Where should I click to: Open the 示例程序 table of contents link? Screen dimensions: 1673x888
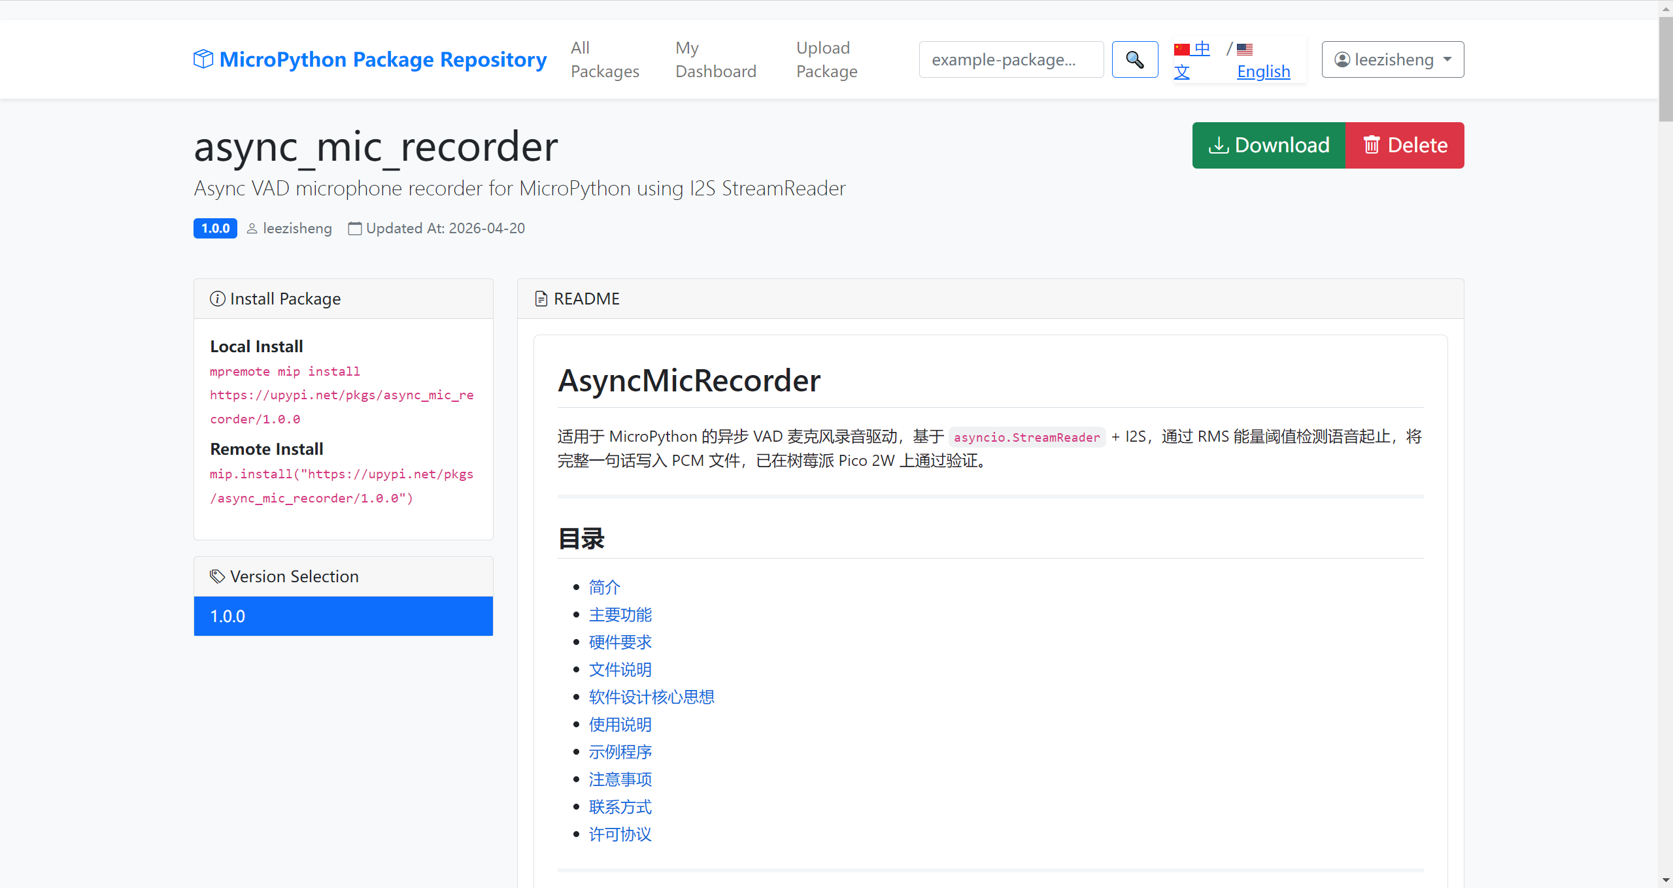(620, 751)
